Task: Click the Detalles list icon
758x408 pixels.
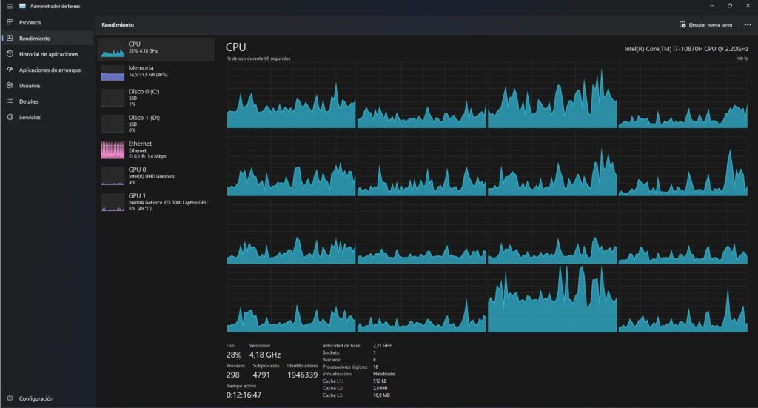Action: 10,101
